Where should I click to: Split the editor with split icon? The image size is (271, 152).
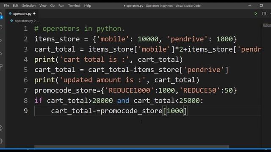tap(264, 14)
